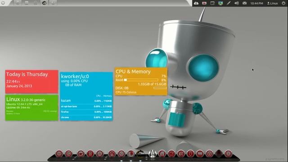Viewport: 288px width, 162px height.
Task: Click the dark round icon in the top panel
Action: 44,3
